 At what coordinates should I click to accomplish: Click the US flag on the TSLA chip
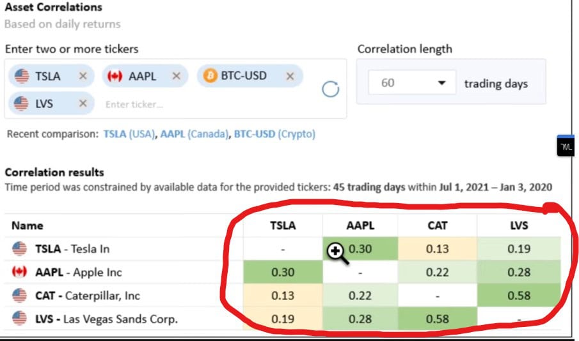pos(22,76)
